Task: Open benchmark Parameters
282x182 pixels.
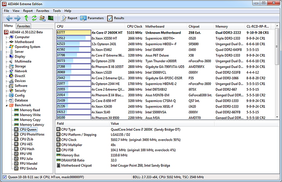Action: [92, 18]
